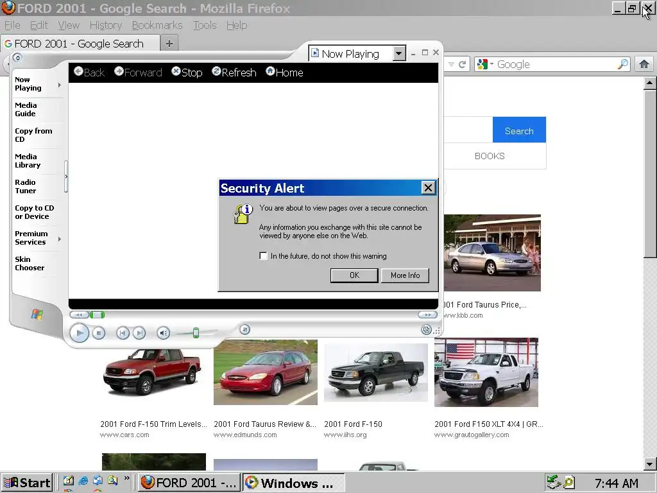657x493 pixels.
Task: Select the BOOKS tab on Google page
Action: coord(490,156)
